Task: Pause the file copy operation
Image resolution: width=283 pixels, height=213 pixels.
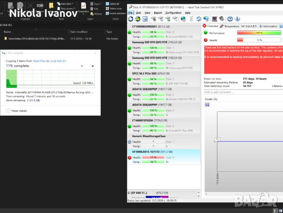Action: tap(82, 66)
